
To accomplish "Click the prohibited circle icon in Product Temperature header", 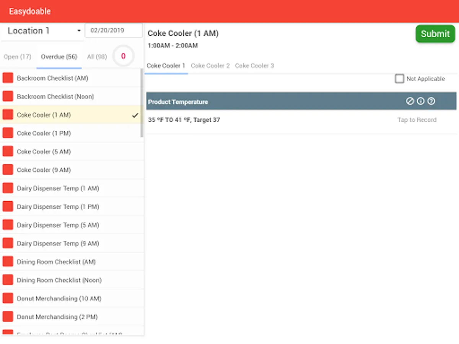I will (410, 101).
